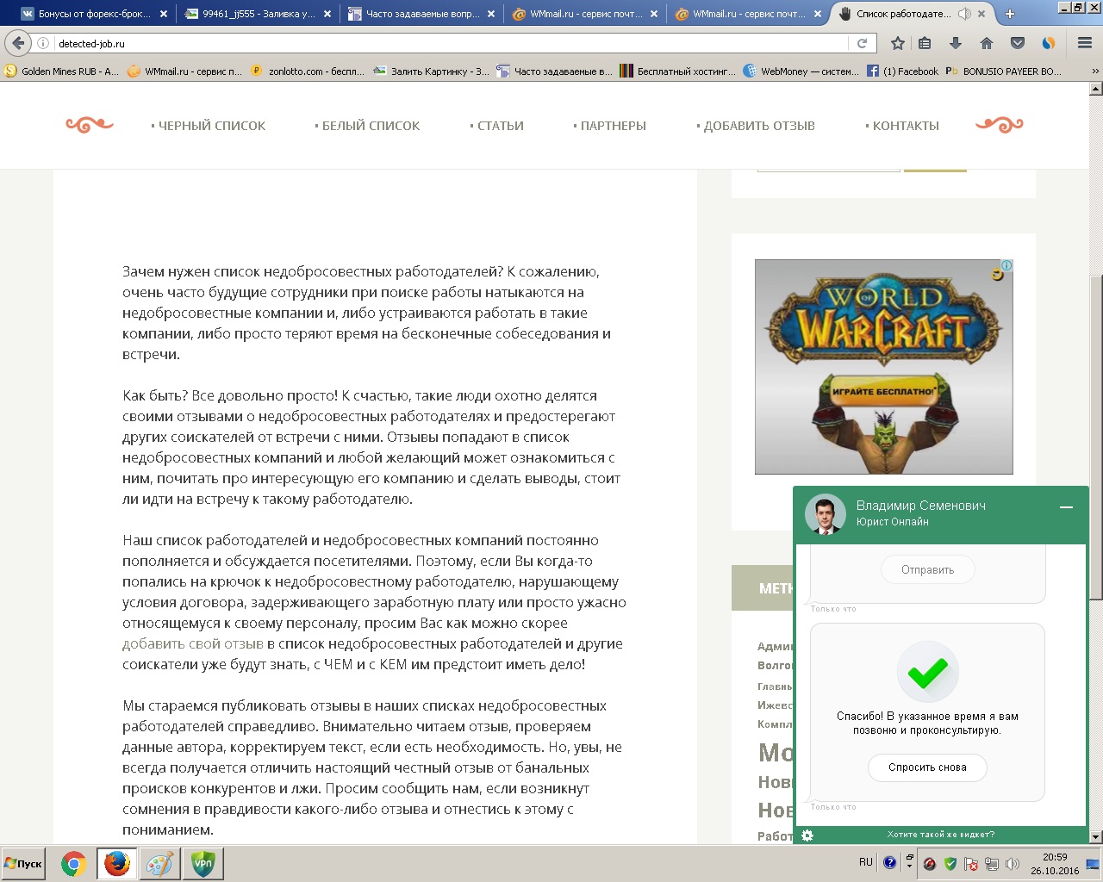The height and width of the screenshot is (882, 1103).
Task: Bookmark this page with the star icon
Action: click(898, 43)
